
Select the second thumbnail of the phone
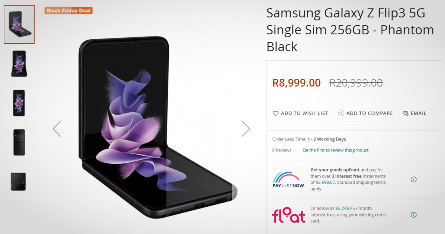(x=19, y=64)
